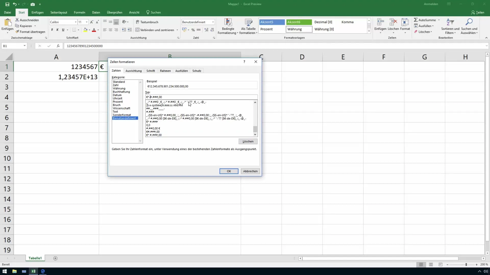Expand the Ausfüllen dropdown
The image size is (490, 275).
[433, 26]
